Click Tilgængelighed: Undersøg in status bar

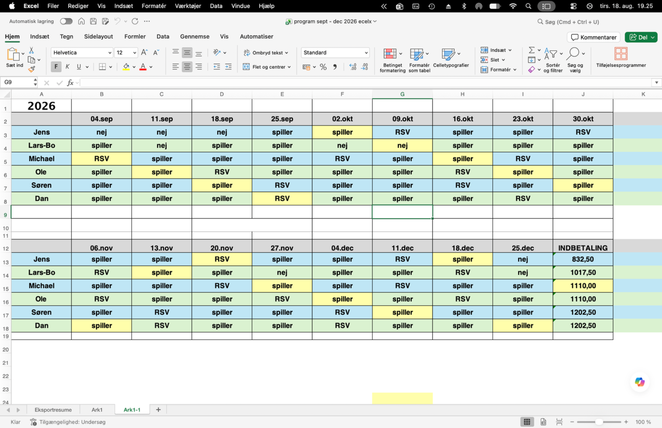[68, 422]
